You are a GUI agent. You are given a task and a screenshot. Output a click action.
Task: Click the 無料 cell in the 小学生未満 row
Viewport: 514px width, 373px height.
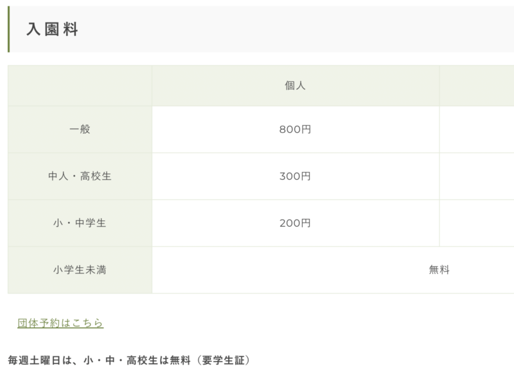point(439,270)
